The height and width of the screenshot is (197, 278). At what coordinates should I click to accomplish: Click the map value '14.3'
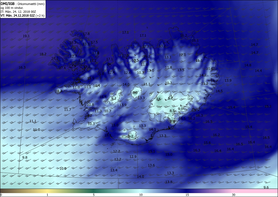point(152,129)
